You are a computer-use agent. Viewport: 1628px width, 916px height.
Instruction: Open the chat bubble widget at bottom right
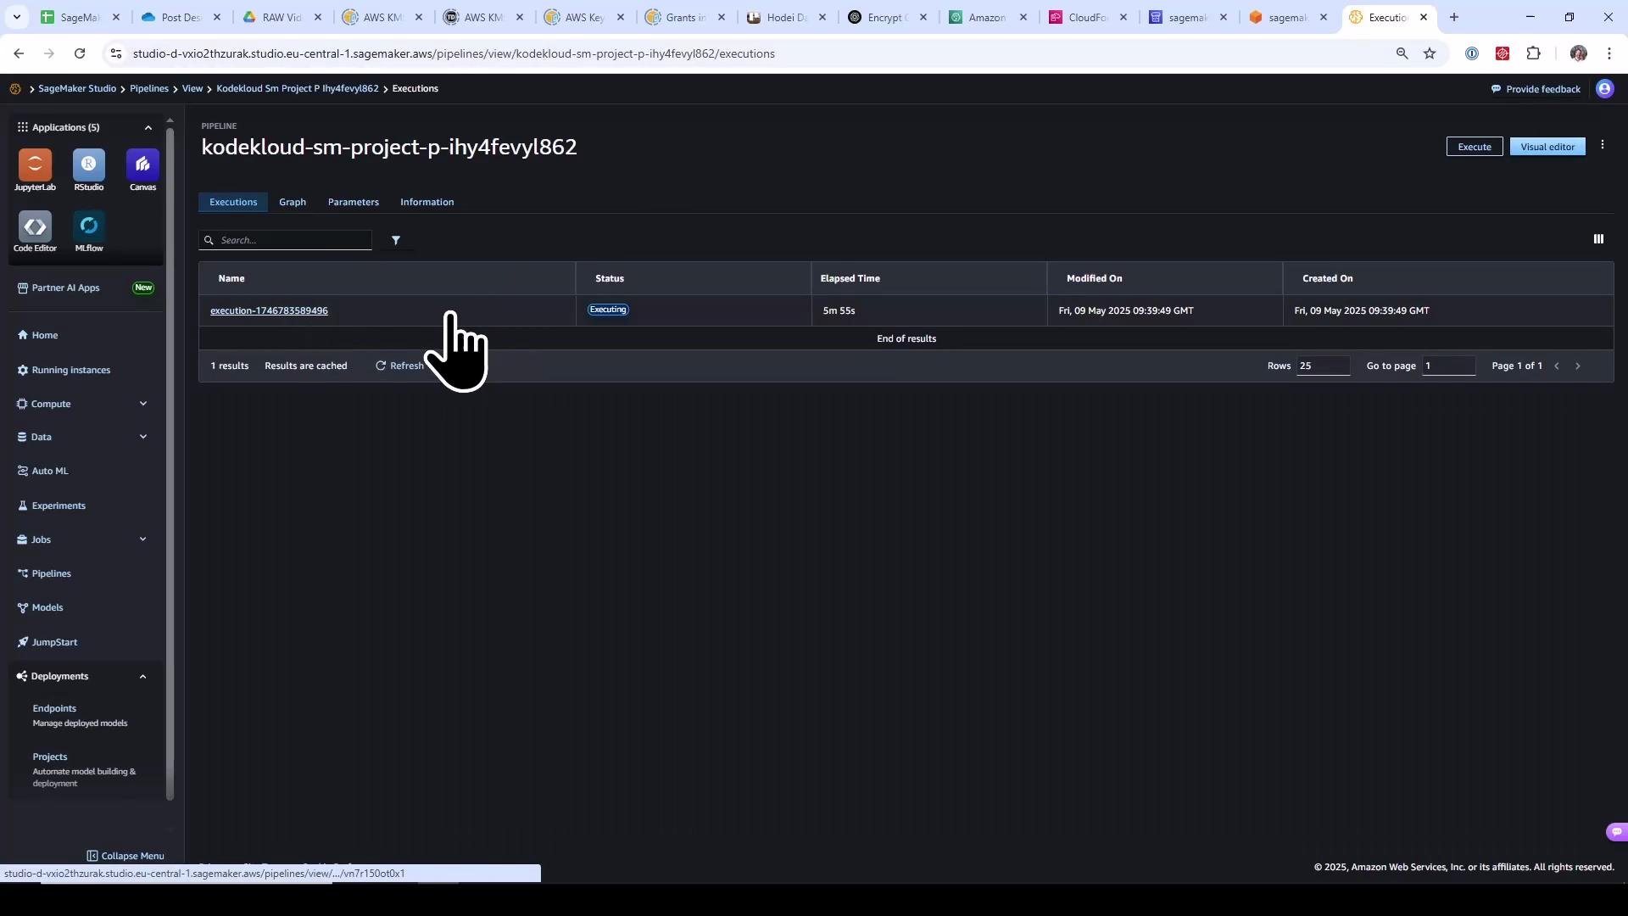pos(1616,832)
